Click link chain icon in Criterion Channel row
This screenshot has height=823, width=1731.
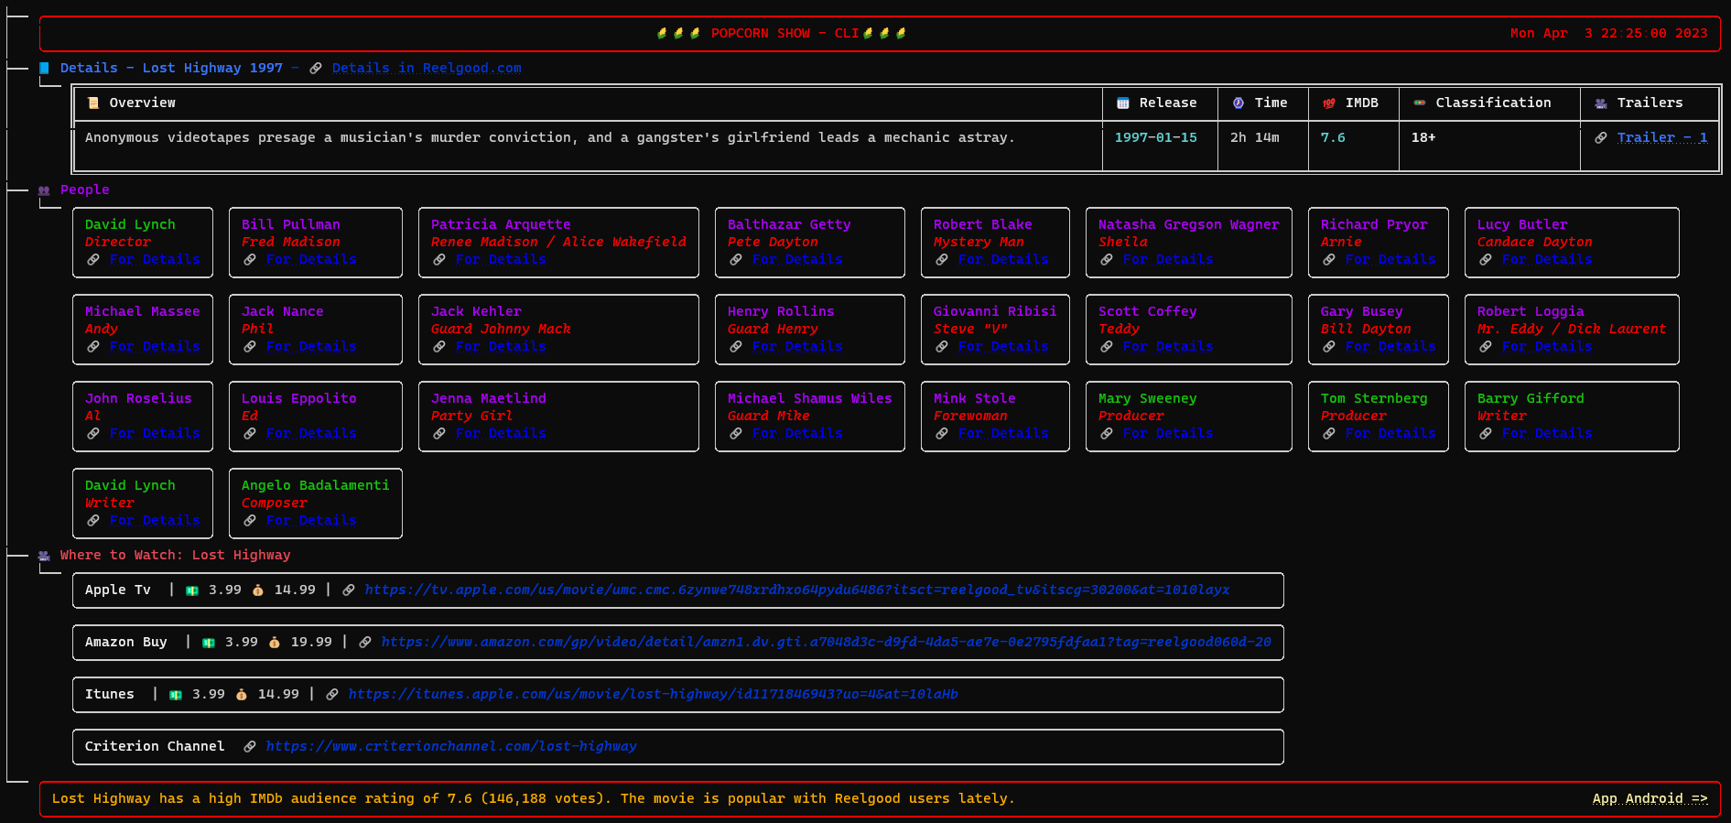coord(249,747)
